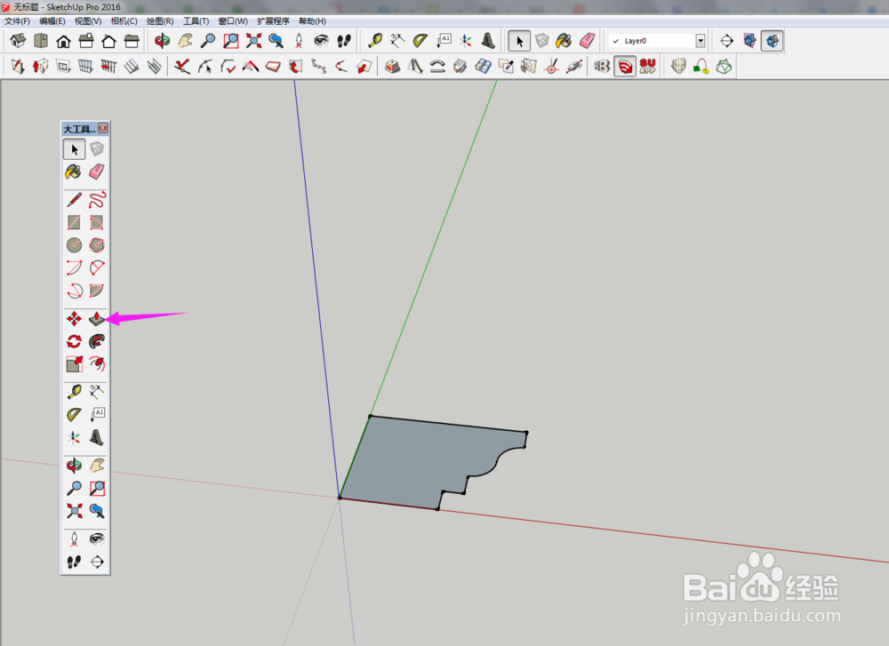
Task: Click Section Plane tool in top toolbar
Action: 726,41
